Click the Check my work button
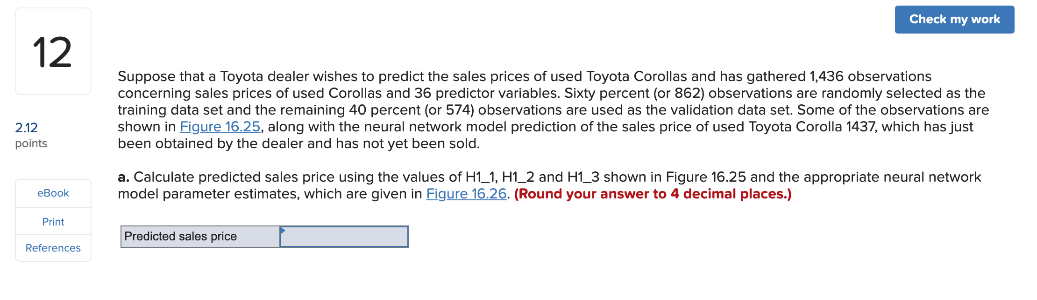Screen dimensions: 1037x300 [954, 19]
